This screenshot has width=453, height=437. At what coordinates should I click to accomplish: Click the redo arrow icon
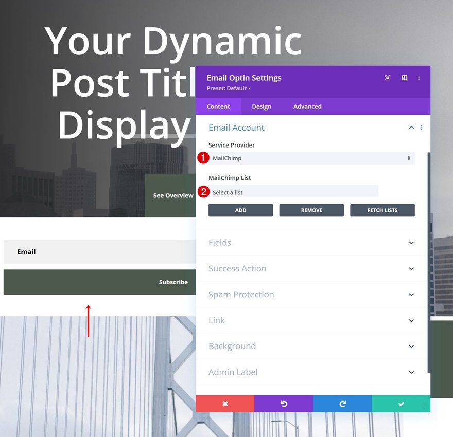(x=342, y=404)
